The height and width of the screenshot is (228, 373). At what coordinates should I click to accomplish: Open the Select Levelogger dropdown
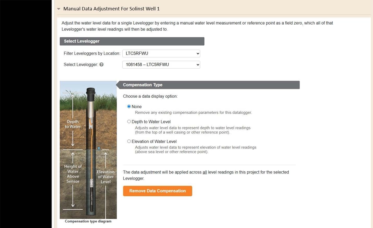point(161,64)
